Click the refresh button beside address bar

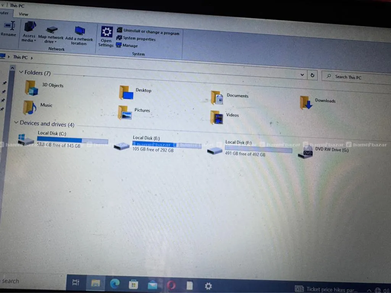tap(312, 76)
